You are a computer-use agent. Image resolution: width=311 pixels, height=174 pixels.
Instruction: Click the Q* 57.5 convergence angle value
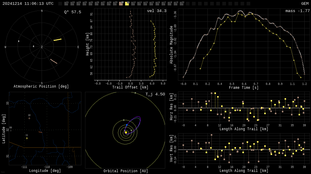[x=72, y=12]
